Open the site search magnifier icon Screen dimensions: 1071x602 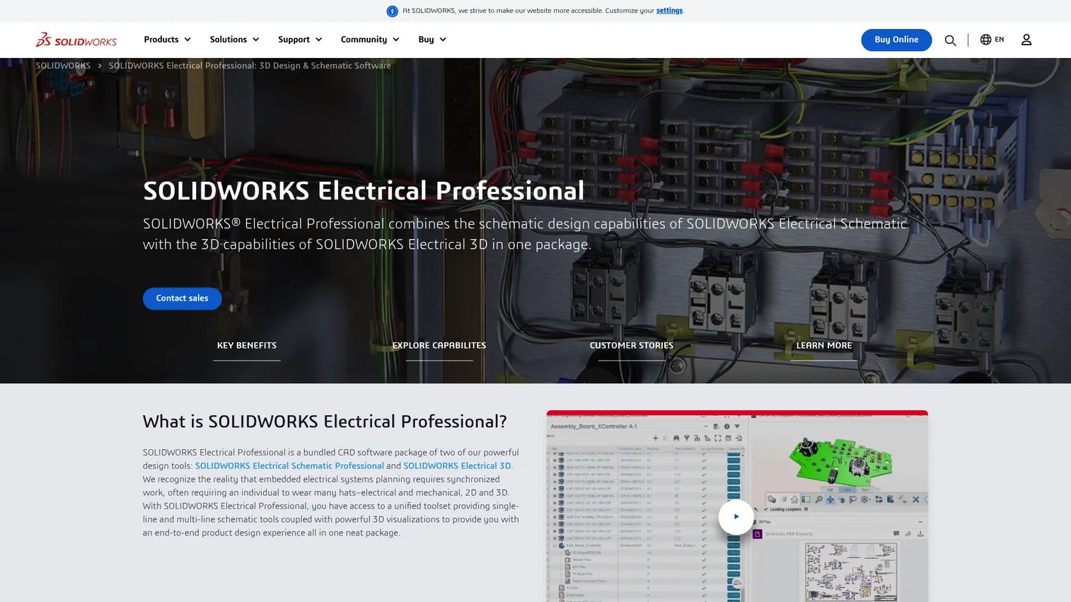point(950,40)
